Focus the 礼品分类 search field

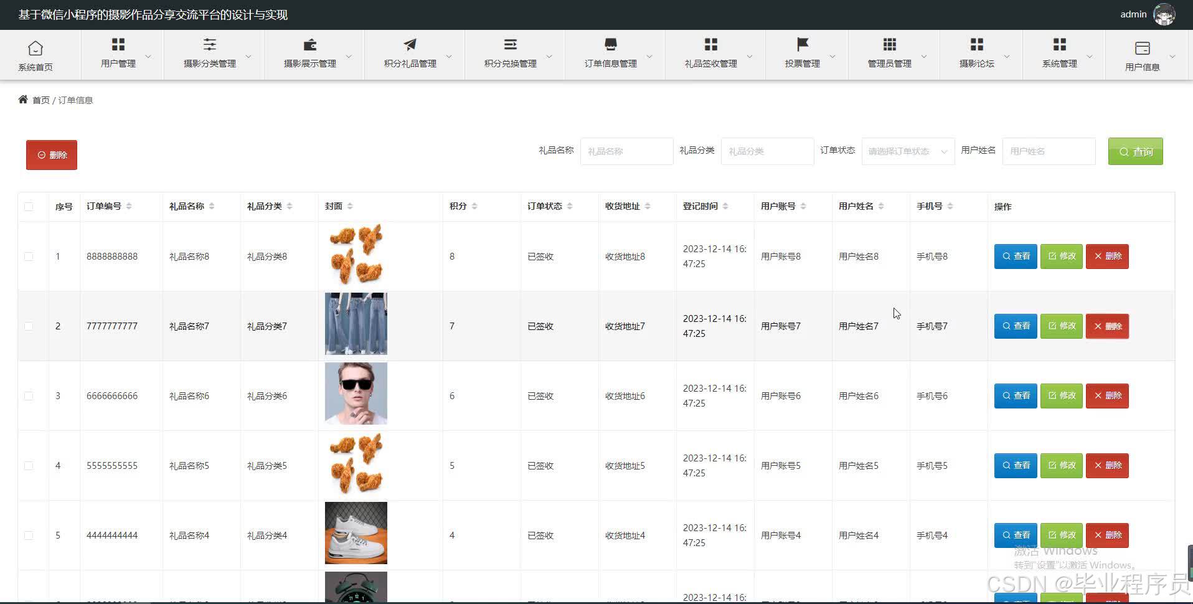(768, 151)
